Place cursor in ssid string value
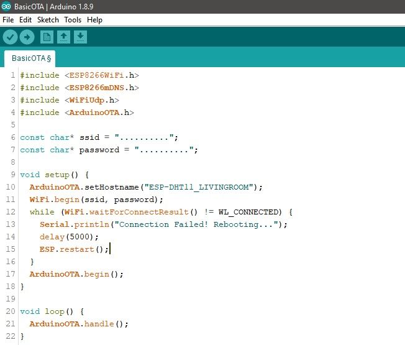Screen dimensions: 405x345 (x=144, y=137)
